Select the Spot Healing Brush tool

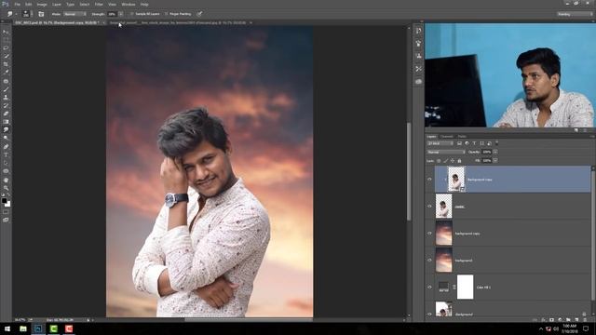click(x=6, y=81)
